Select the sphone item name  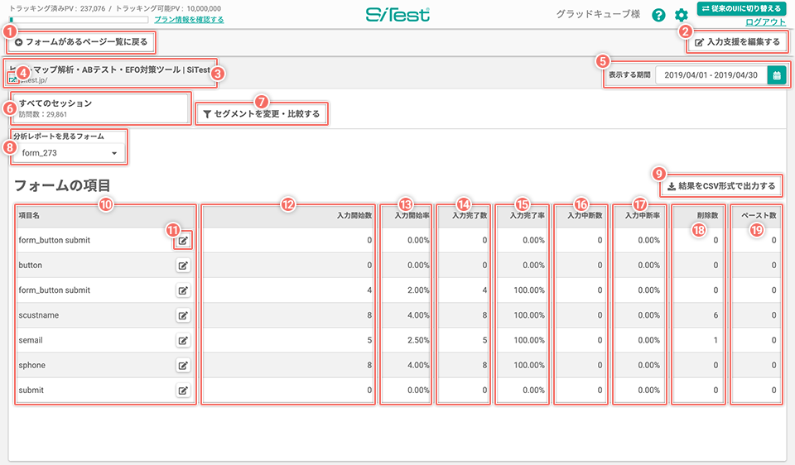(x=32, y=365)
